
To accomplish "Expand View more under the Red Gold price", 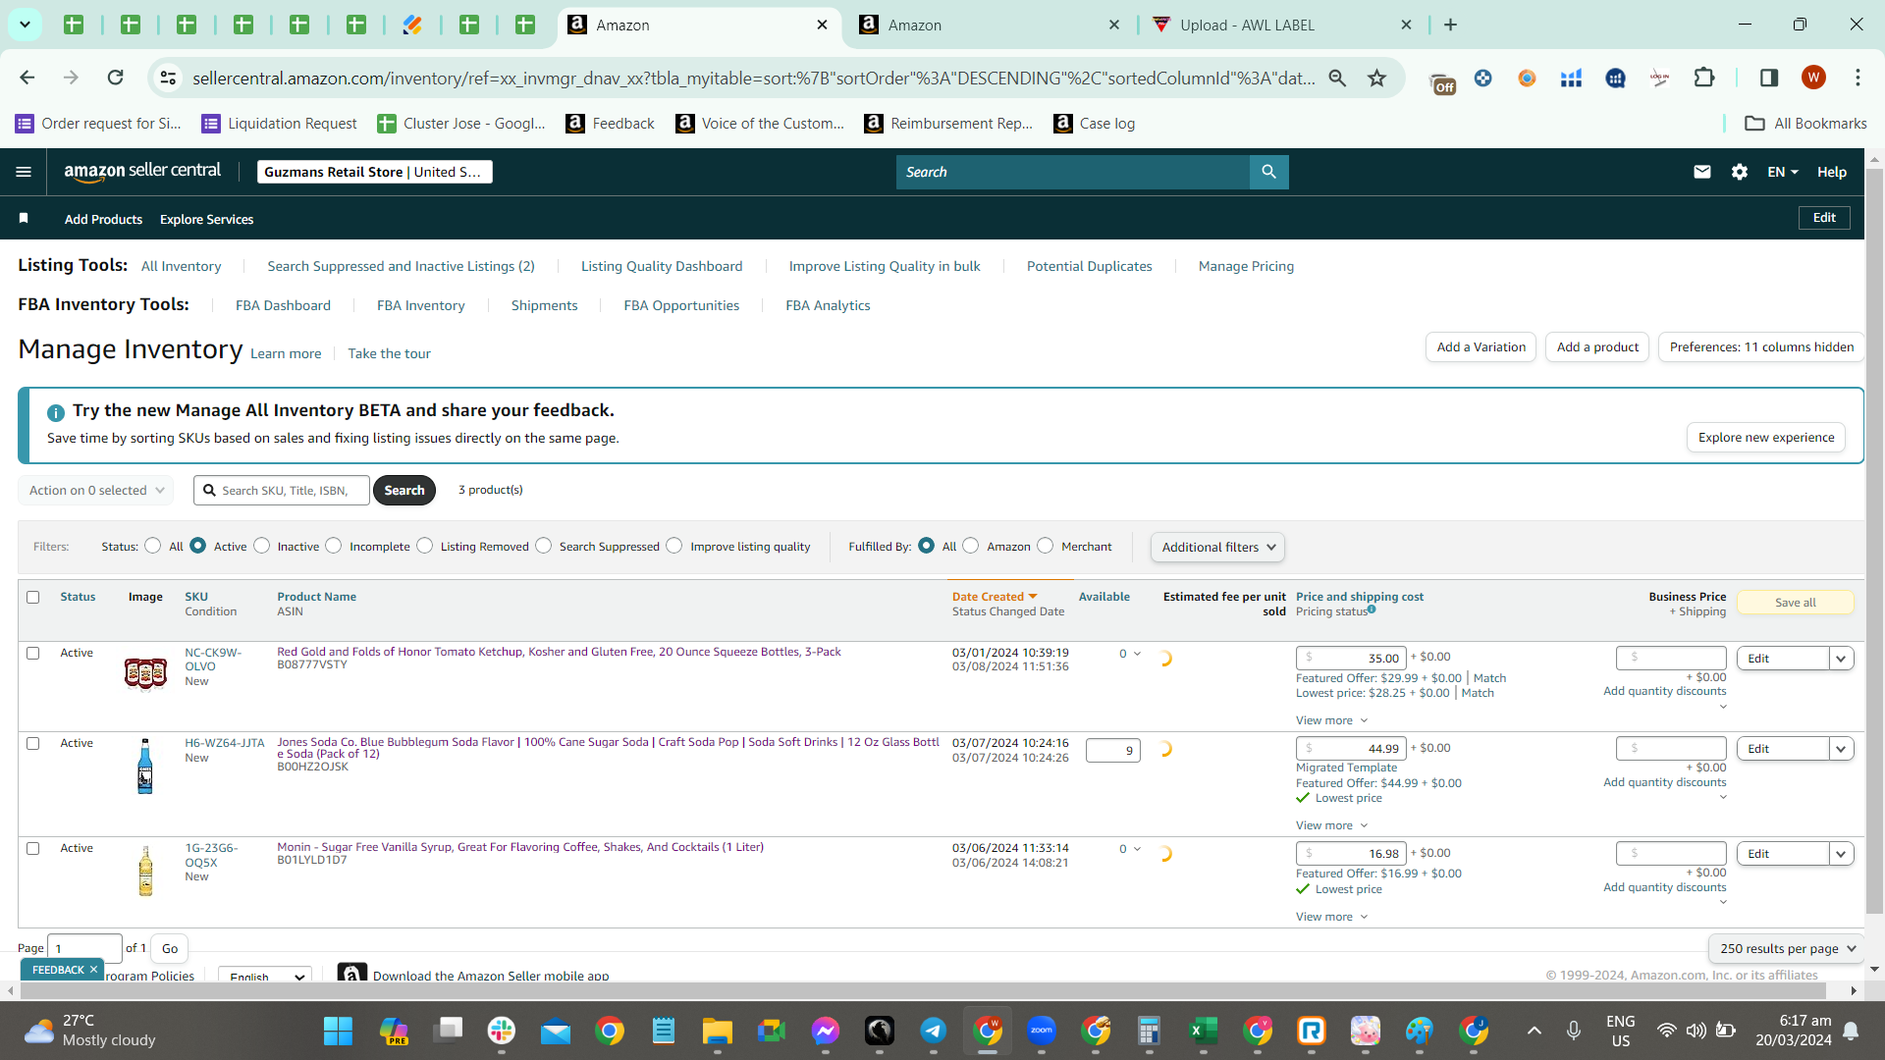I will coord(1331,720).
